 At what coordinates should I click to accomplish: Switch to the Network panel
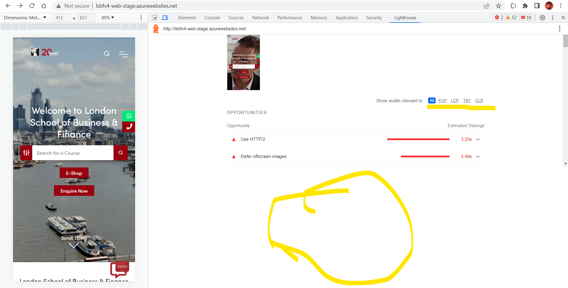click(x=260, y=17)
